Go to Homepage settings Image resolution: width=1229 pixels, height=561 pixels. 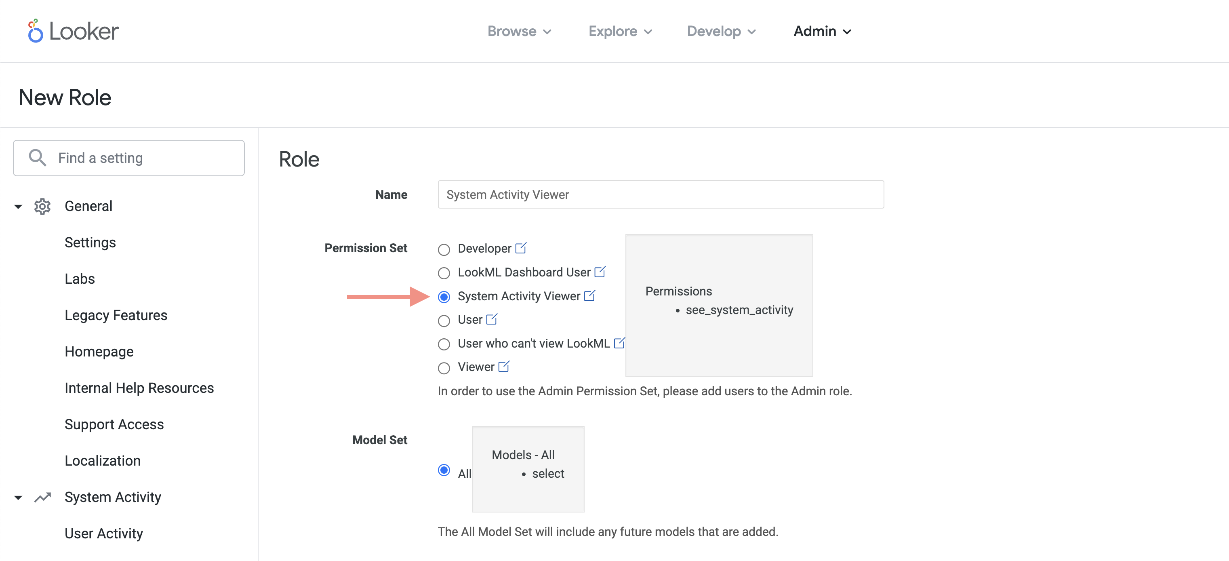(x=99, y=351)
